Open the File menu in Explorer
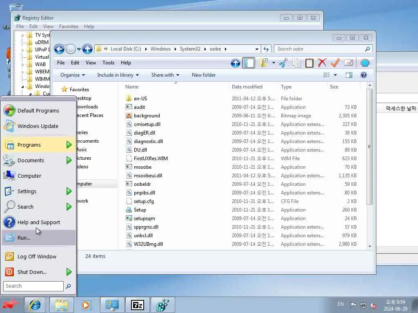Viewport: 418px width, 313px height. pyautogui.click(x=61, y=63)
